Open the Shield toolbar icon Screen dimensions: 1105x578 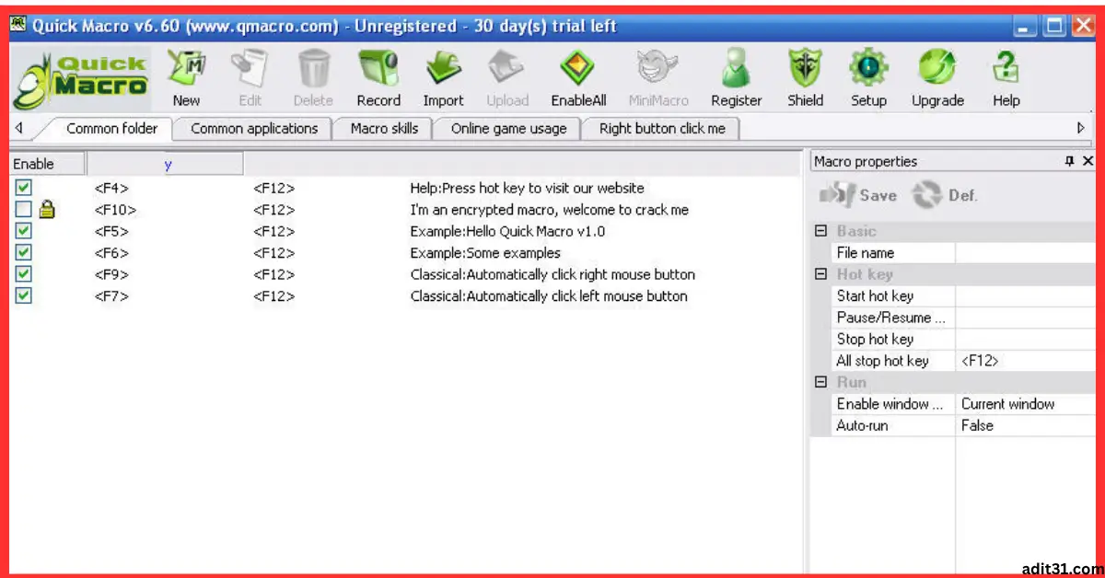coord(805,70)
